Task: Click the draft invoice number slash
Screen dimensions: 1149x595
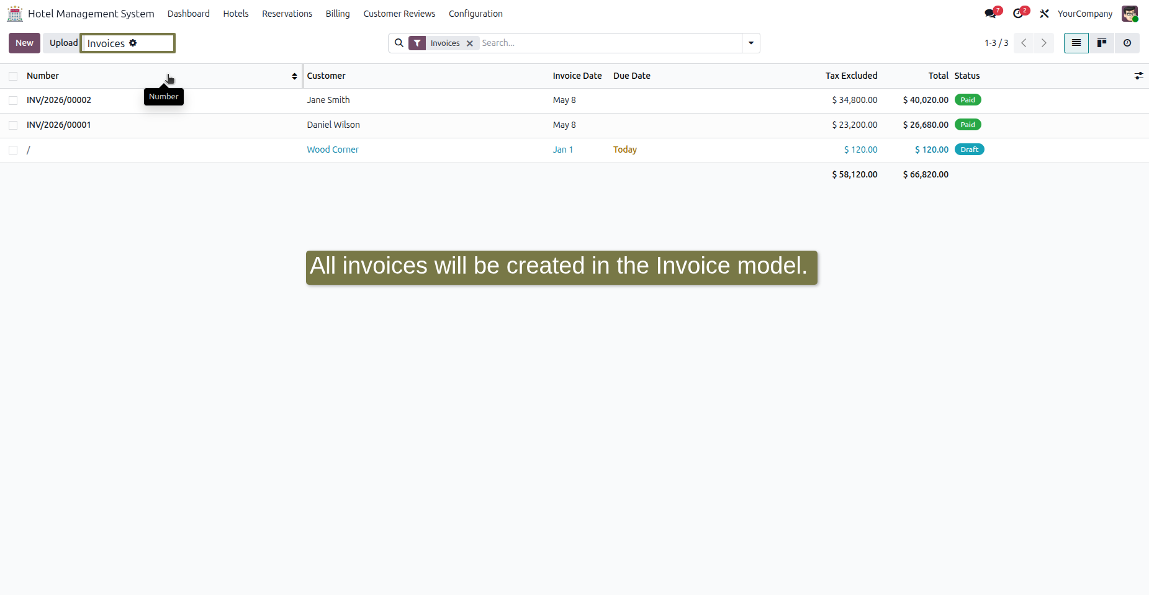Action: (29, 150)
